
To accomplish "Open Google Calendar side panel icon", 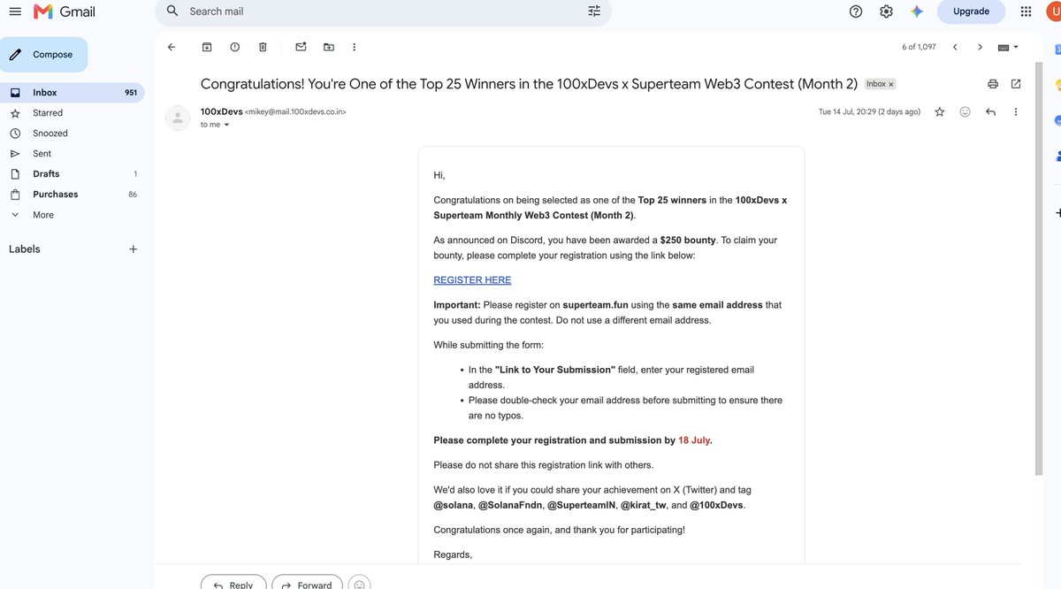I will [1057, 50].
